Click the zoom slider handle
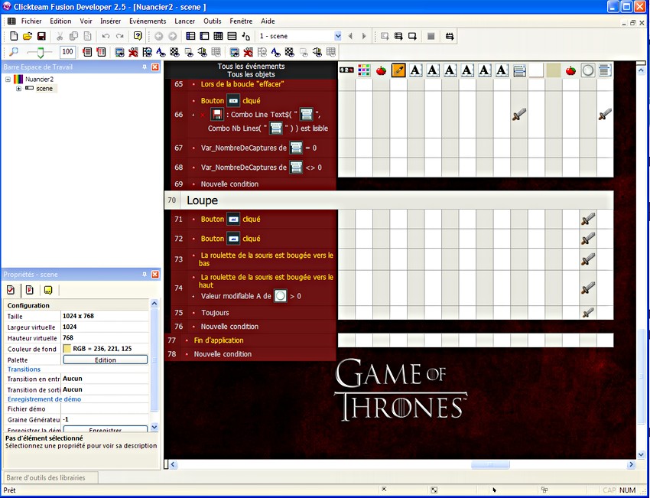This screenshot has width=650, height=498. point(40,52)
